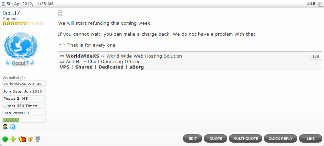324x146 pixels.
Task: Tick the checkbox next to post #48
Action: click(321, 4)
